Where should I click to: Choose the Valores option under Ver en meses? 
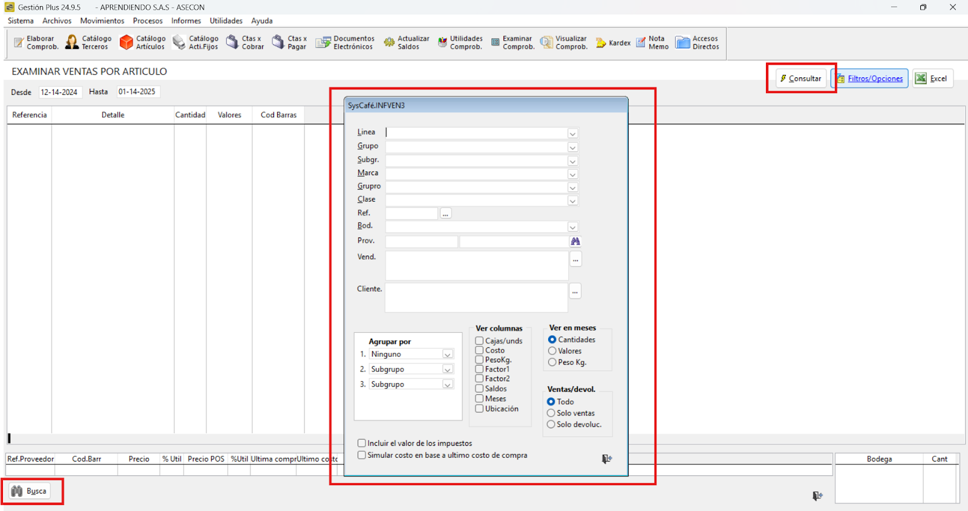[552, 351]
